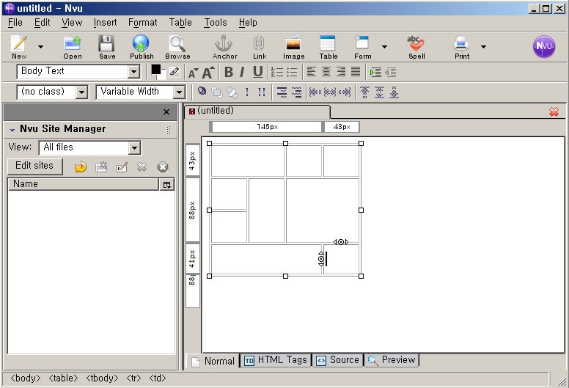Click the Publish globe icon
This screenshot has width=569, height=388.
coord(142,43)
